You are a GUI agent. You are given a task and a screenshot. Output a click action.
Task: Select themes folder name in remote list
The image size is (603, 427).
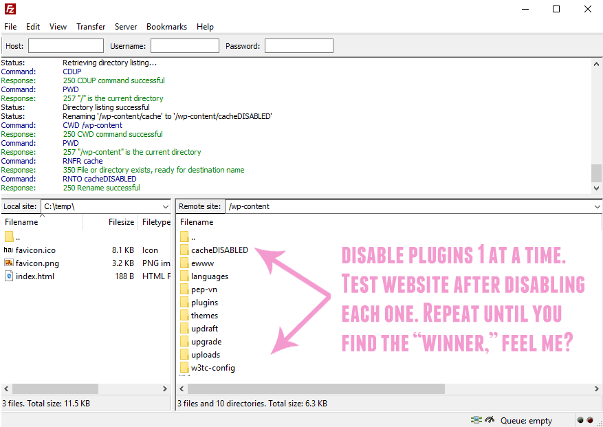(205, 316)
